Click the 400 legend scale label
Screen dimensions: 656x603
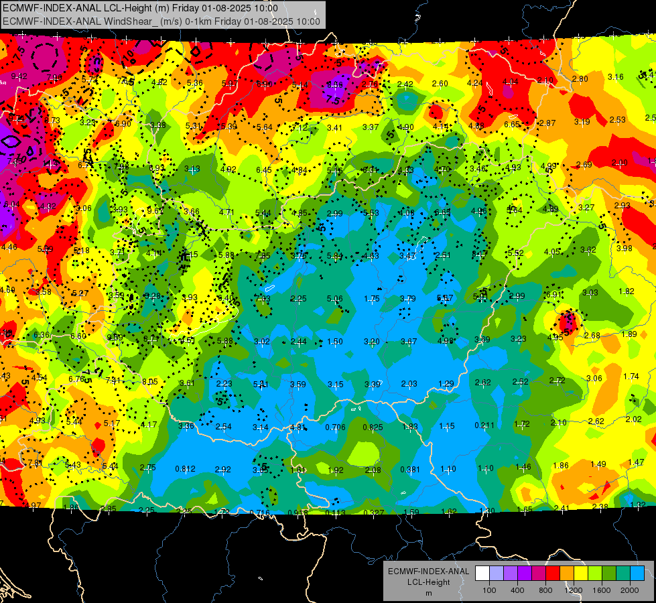click(517, 590)
